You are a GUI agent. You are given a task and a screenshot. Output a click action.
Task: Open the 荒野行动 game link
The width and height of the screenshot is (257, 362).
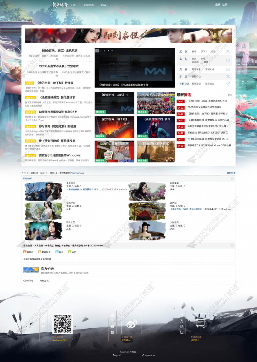196,76
